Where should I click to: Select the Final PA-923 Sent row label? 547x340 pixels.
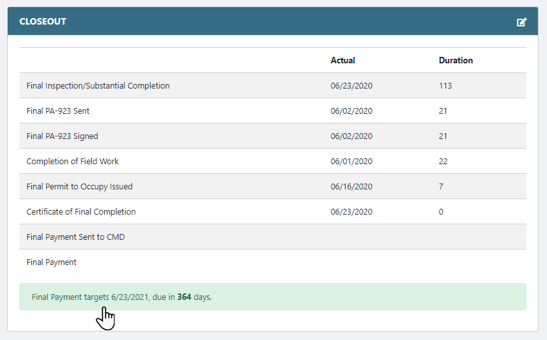[58, 111]
